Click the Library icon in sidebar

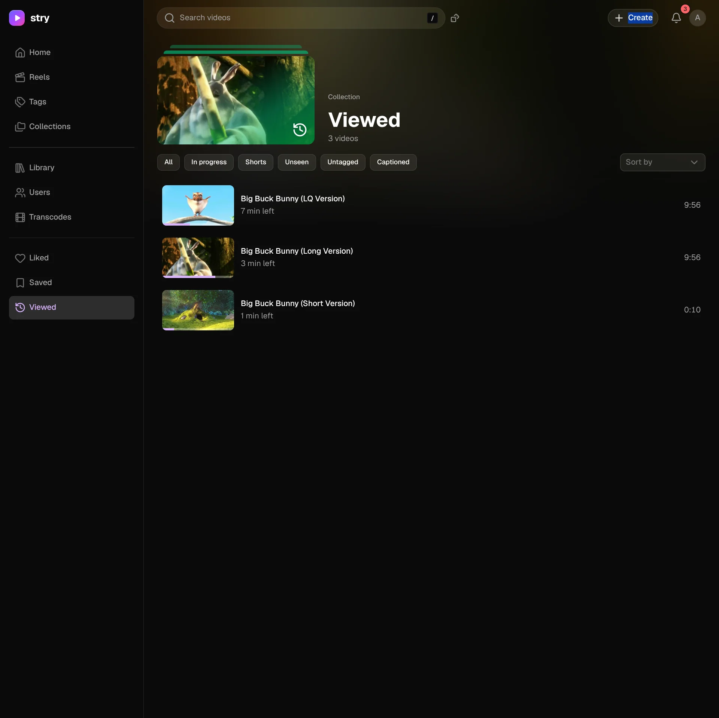(x=20, y=168)
